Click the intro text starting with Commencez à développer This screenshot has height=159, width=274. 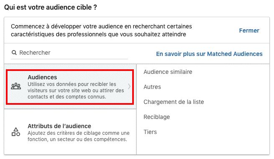click(x=101, y=30)
